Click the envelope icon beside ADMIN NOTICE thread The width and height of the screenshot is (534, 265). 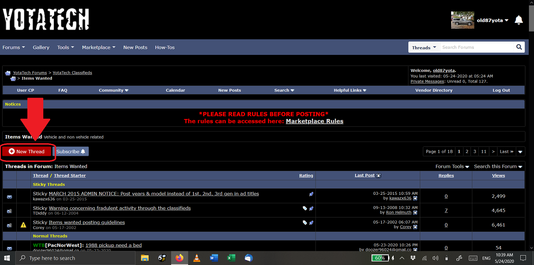click(9, 197)
